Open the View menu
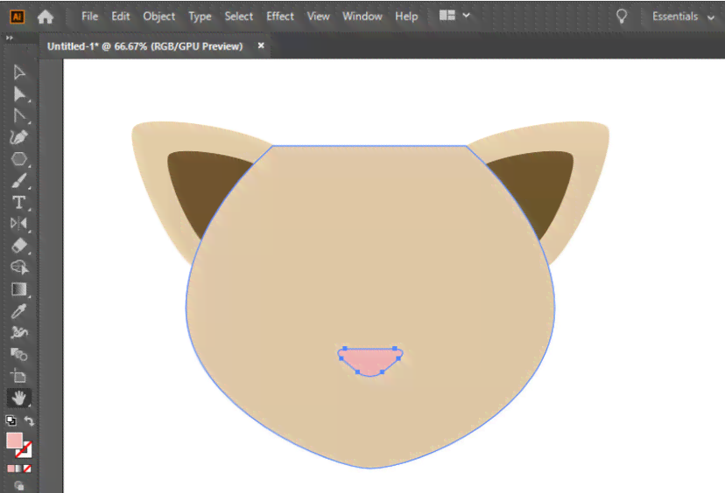The height and width of the screenshot is (493, 725). [318, 17]
